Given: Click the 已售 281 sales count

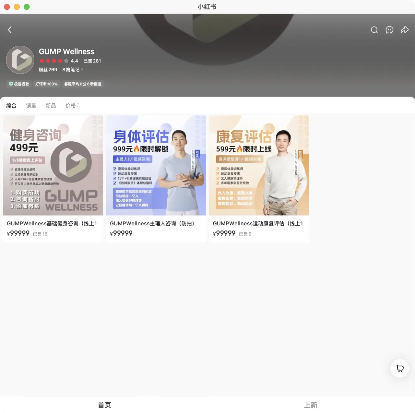Looking at the screenshot, I should pyautogui.click(x=92, y=61).
